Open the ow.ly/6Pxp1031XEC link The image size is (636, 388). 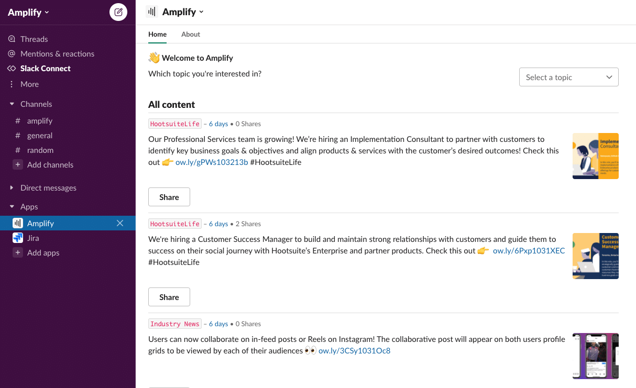tap(529, 251)
